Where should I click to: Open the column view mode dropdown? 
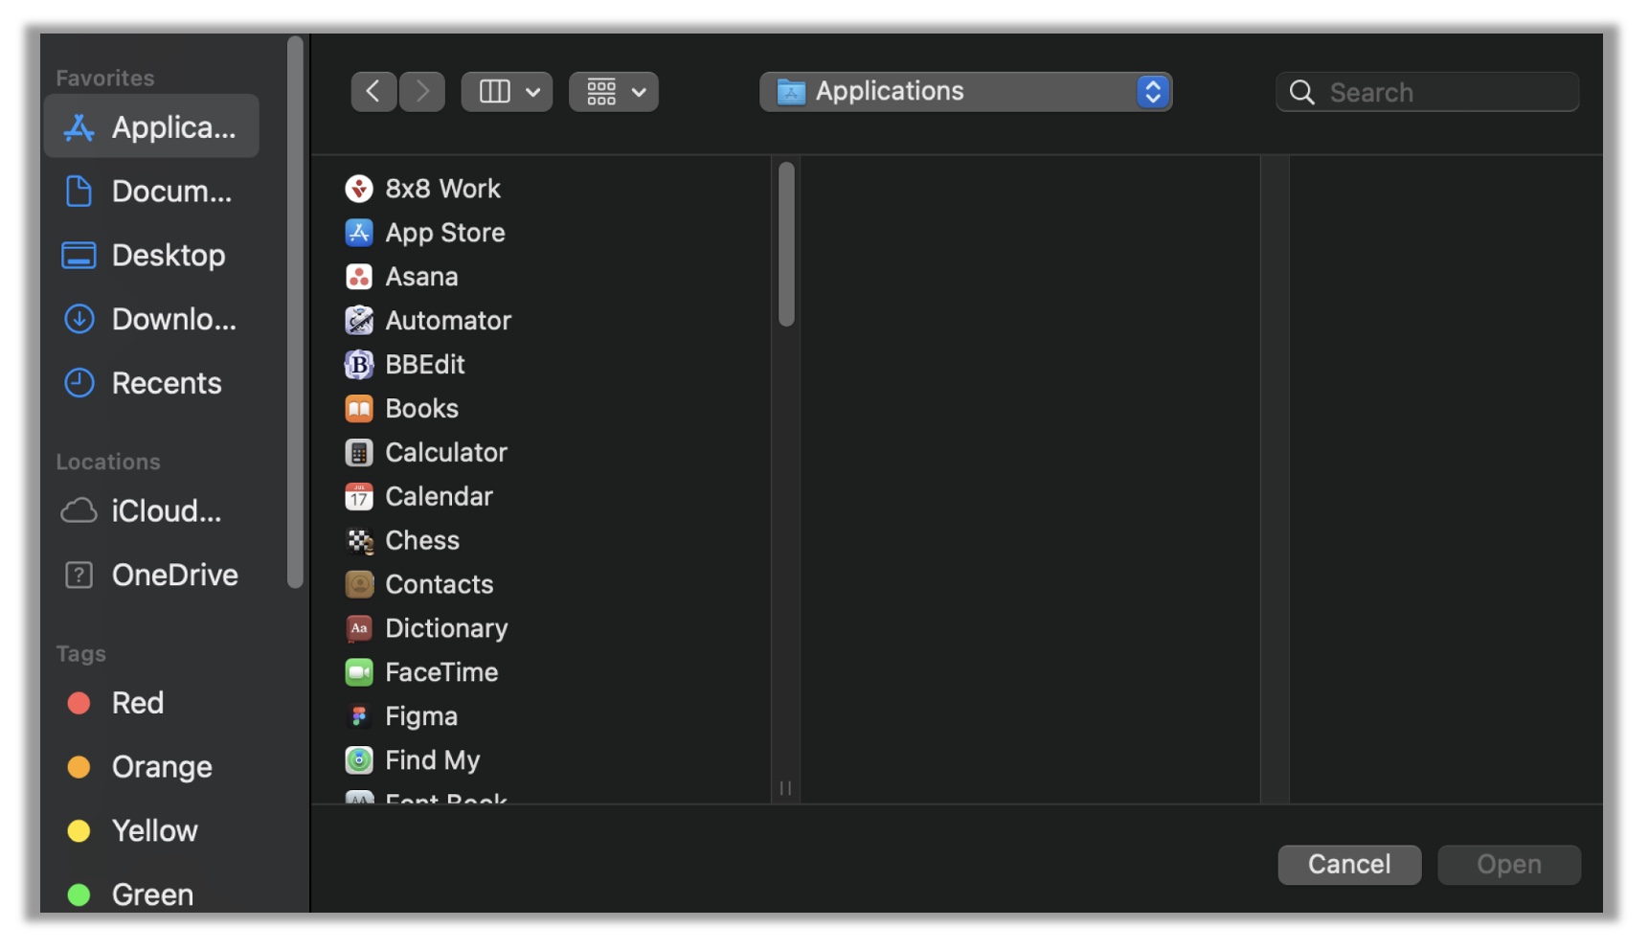[x=507, y=92]
